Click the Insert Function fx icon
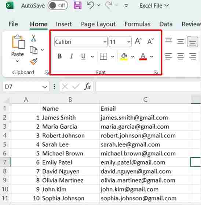Screen dimensions: 201x205 pos(88,87)
